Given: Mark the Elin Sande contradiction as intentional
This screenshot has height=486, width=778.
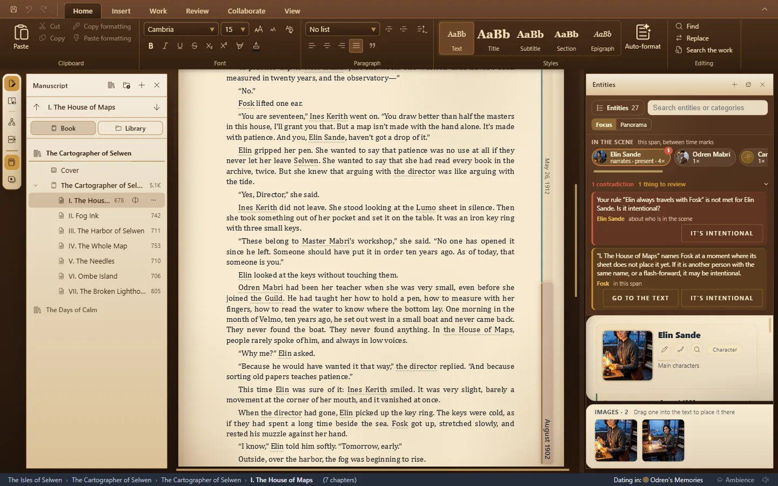Looking at the screenshot, I should (721, 233).
